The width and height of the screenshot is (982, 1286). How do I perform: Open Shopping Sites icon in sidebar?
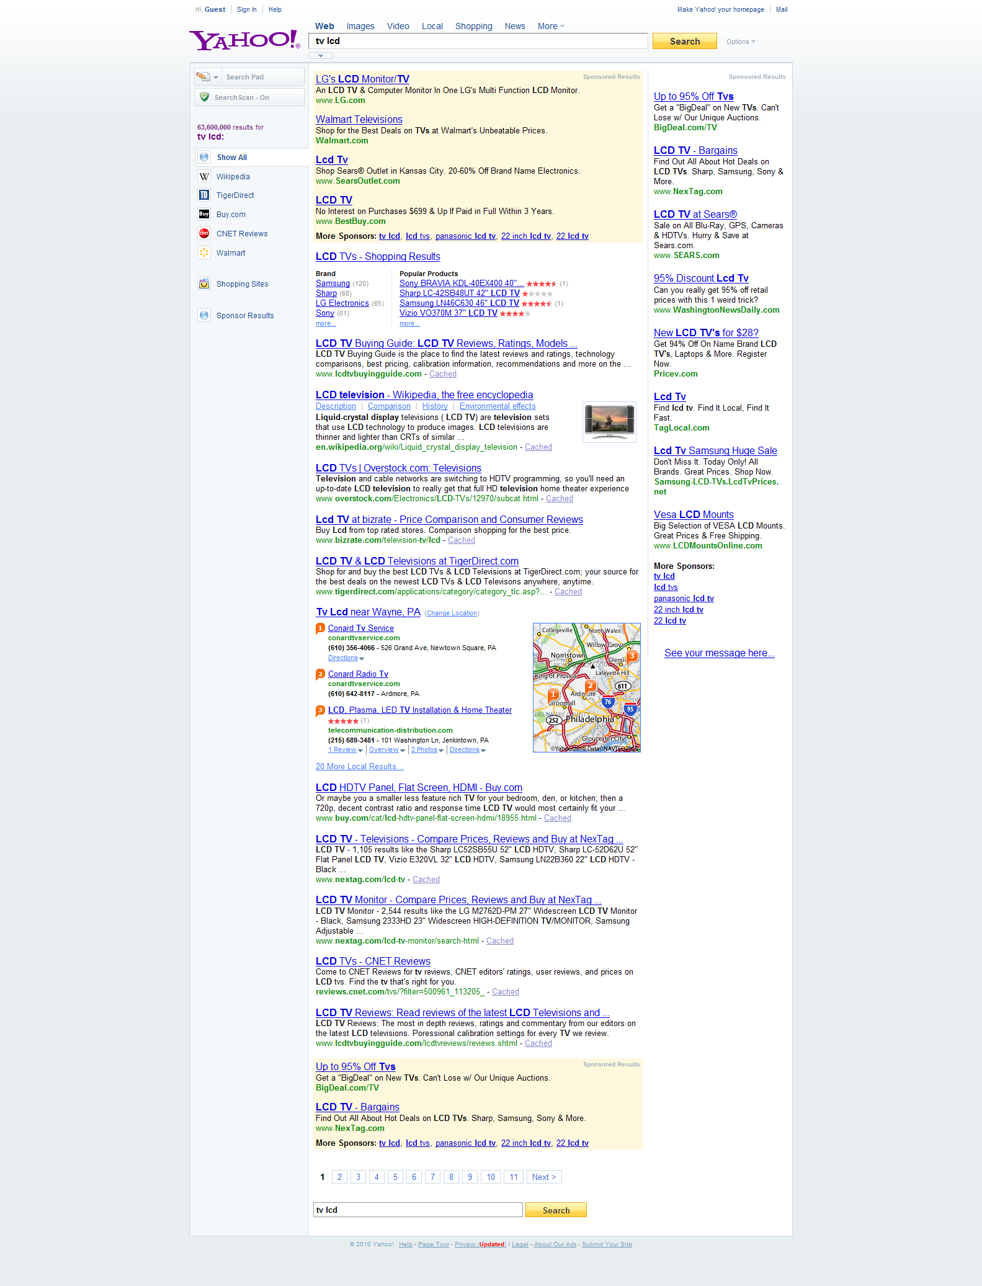[204, 284]
